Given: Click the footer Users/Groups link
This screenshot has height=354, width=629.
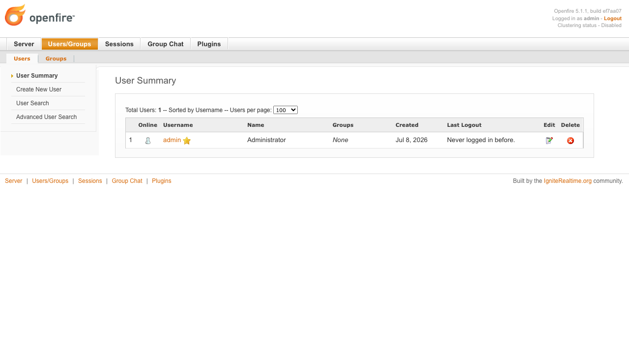Looking at the screenshot, I should coord(50,181).
